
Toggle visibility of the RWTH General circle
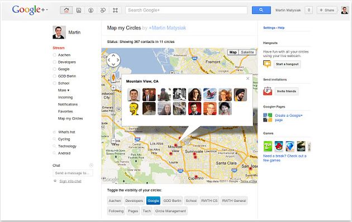tap(234, 201)
